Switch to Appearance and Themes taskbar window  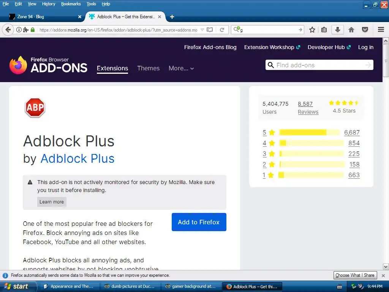(x=70, y=287)
